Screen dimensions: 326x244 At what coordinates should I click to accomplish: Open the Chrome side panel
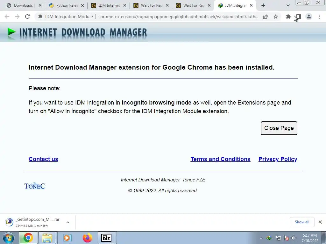pyautogui.click(x=299, y=17)
